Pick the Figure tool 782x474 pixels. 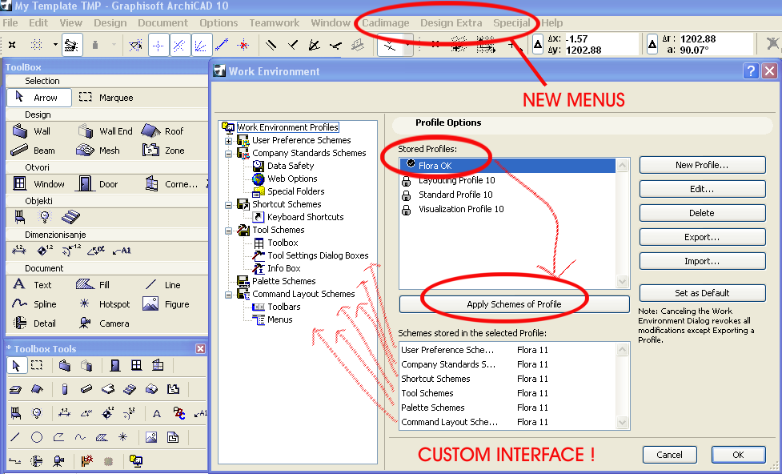(166, 304)
